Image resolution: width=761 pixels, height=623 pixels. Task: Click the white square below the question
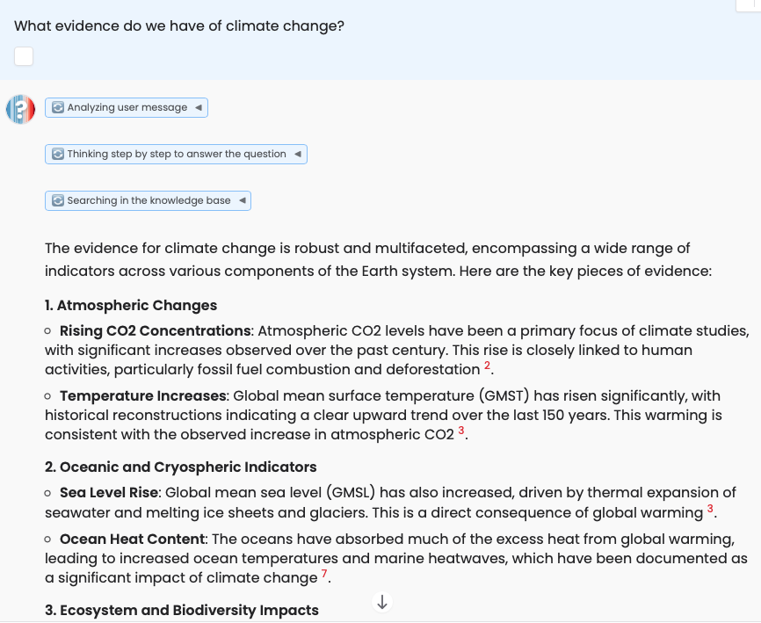tap(24, 56)
